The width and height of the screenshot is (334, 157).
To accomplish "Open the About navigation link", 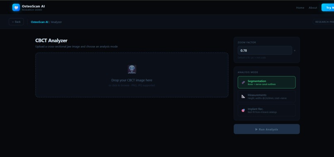I will click(x=313, y=8).
